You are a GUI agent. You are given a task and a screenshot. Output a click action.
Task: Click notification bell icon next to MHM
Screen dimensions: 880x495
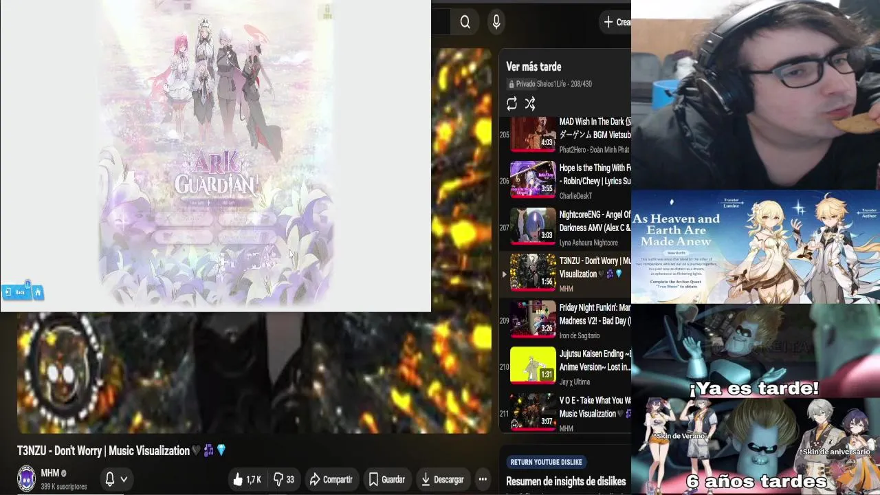(x=109, y=479)
